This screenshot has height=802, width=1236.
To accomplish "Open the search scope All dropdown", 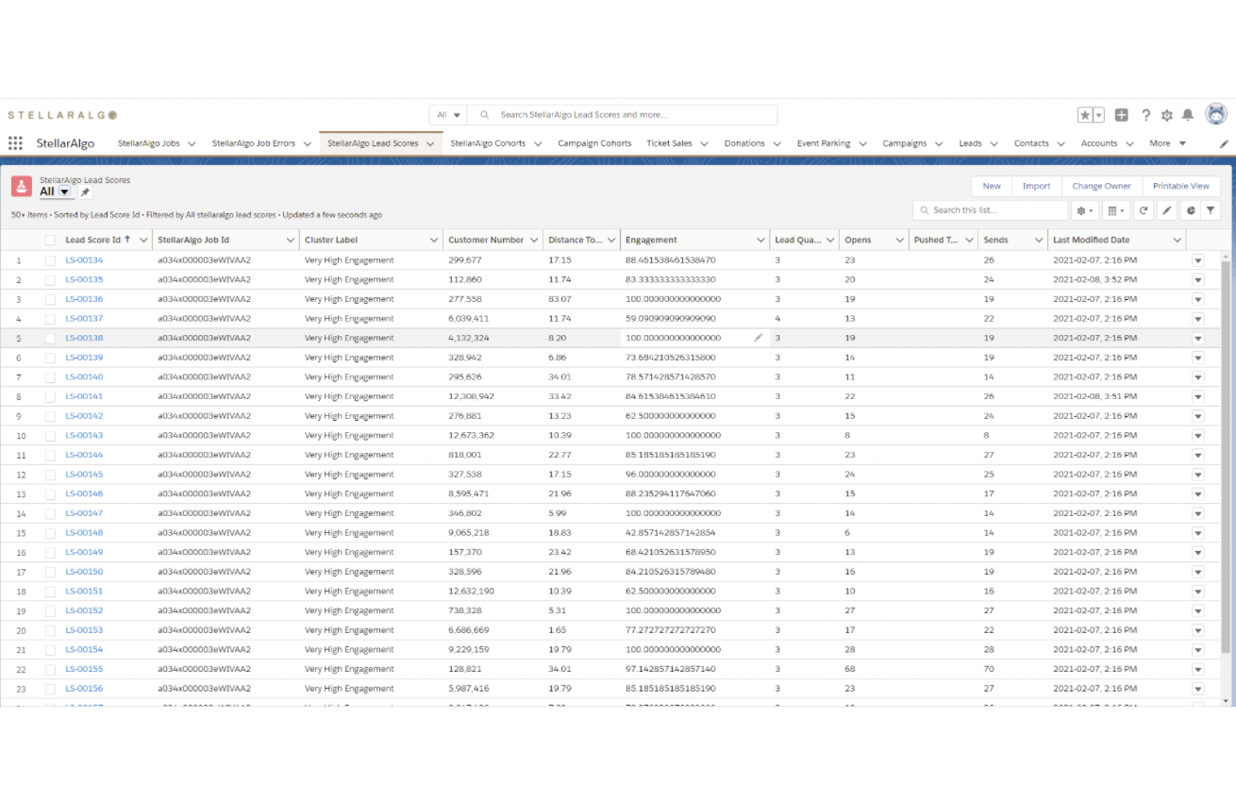I will tap(448, 115).
